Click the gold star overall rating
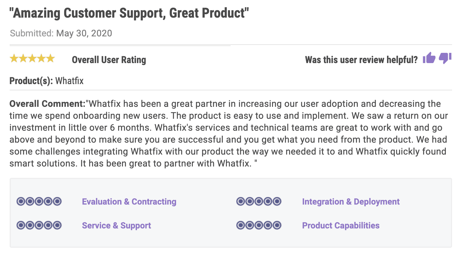 (x=32, y=59)
